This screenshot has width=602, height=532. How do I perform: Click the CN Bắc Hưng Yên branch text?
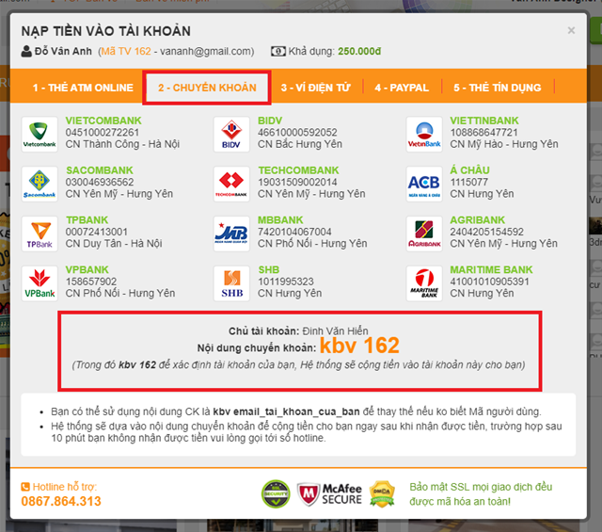tap(300, 144)
